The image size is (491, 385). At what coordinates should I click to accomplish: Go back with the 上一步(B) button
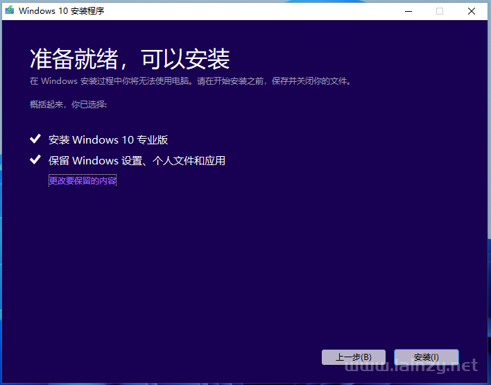(353, 357)
